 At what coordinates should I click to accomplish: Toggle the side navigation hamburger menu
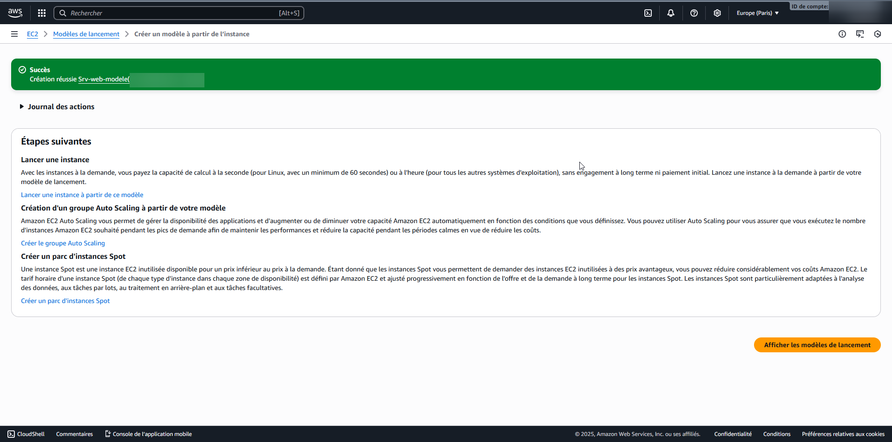[x=14, y=34]
